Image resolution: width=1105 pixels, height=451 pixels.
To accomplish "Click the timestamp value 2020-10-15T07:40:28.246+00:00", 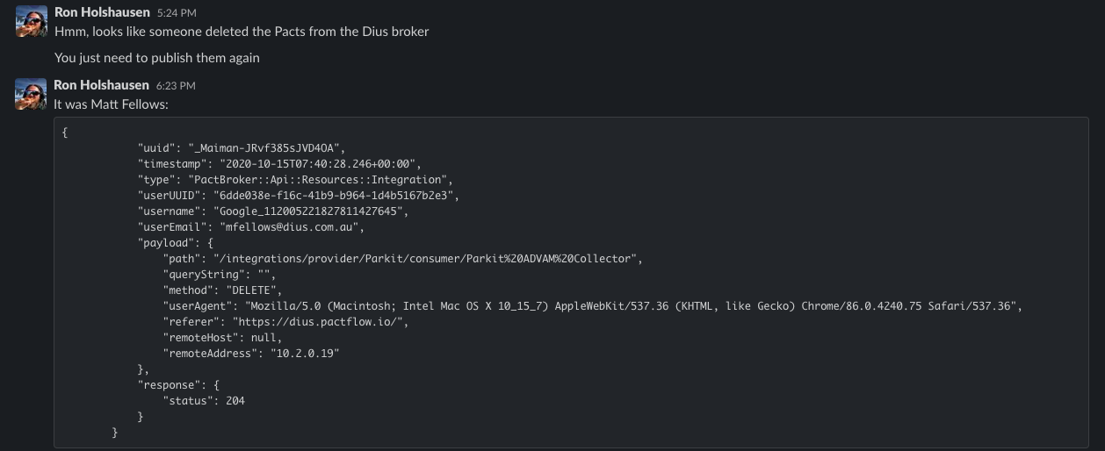I will point(320,164).
